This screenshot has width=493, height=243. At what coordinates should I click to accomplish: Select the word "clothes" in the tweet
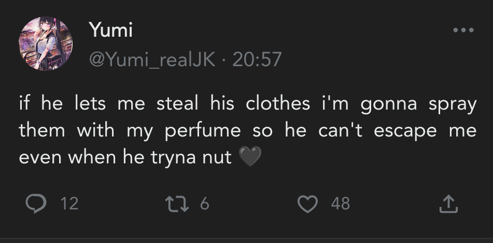tap(278, 104)
